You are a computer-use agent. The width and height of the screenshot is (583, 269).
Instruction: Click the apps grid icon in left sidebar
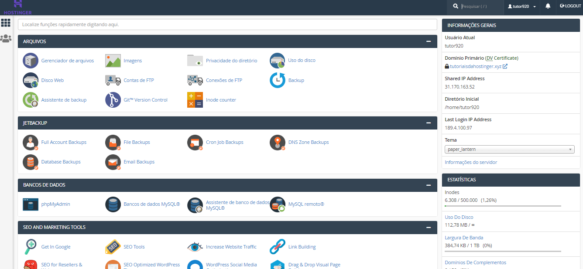coord(6,23)
